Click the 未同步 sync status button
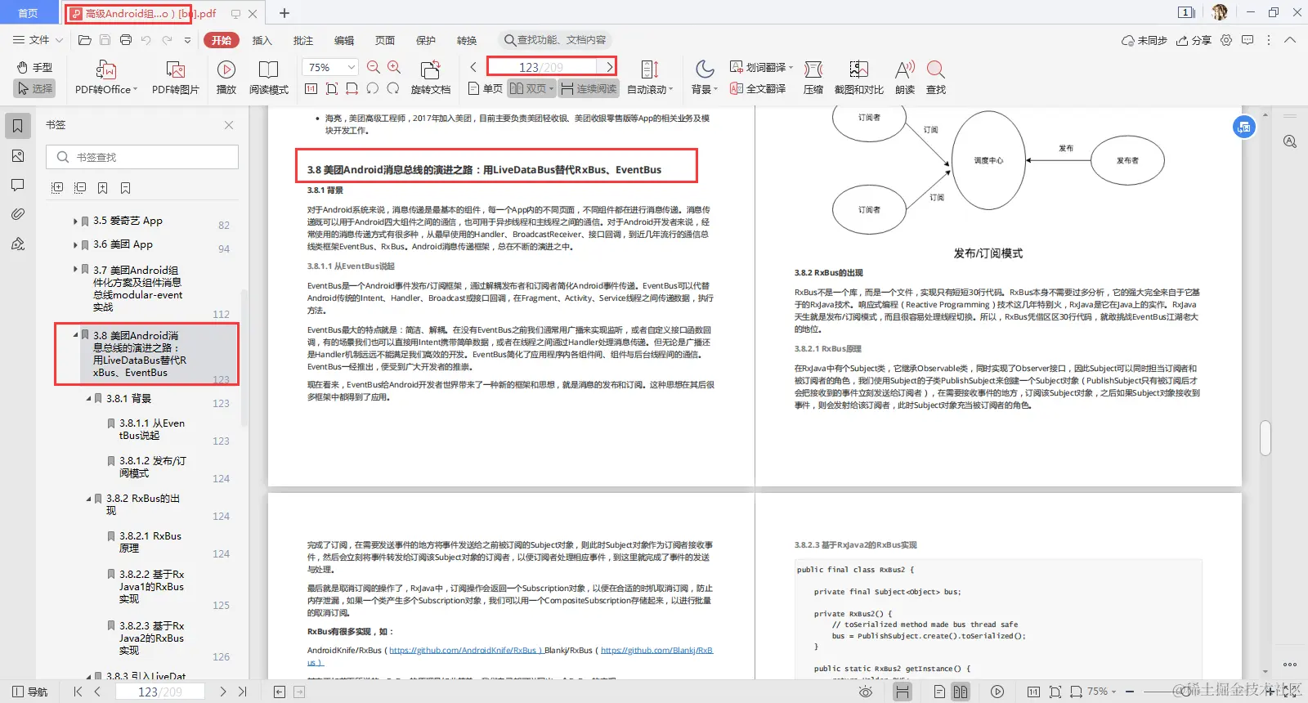 click(1144, 40)
